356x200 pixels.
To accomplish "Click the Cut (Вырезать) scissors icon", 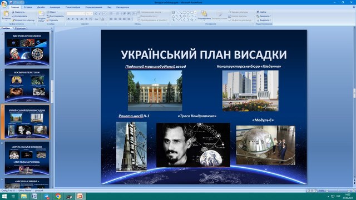I will tap(13, 12).
